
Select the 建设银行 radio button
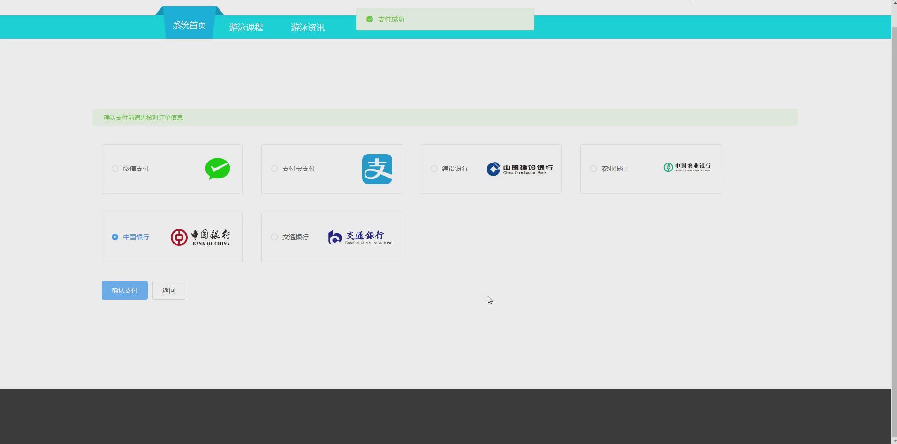coord(434,169)
